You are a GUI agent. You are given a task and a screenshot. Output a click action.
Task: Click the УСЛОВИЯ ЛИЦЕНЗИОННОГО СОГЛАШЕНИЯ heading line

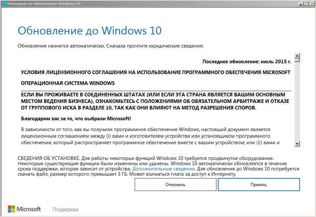(x=156, y=72)
